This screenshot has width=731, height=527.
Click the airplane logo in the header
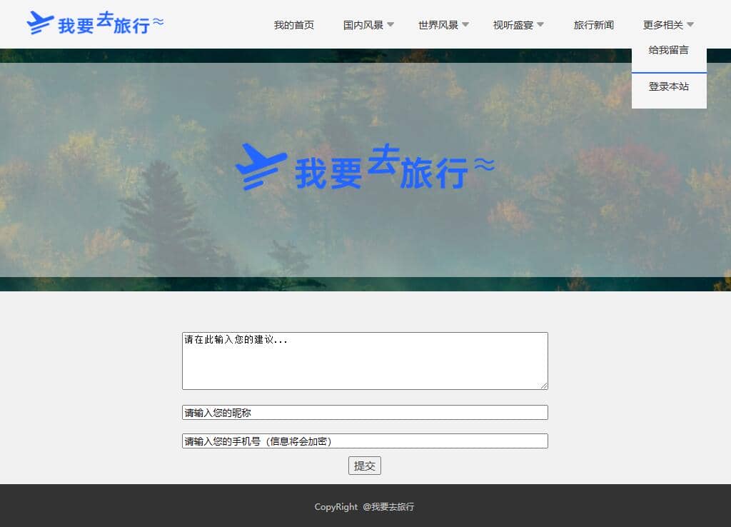(40, 23)
